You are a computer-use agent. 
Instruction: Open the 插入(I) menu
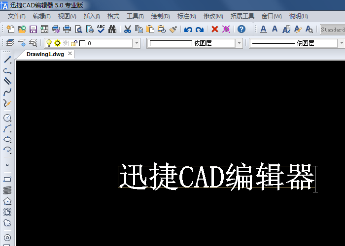92,16
